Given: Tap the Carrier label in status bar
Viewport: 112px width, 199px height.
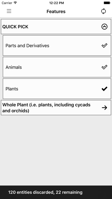Looking at the screenshot, I should 7,3.
